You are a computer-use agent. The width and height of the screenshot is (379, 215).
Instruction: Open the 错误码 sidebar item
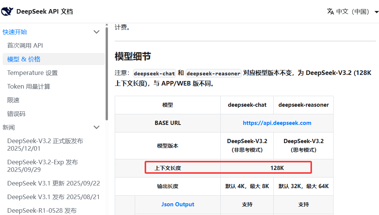(16, 114)
